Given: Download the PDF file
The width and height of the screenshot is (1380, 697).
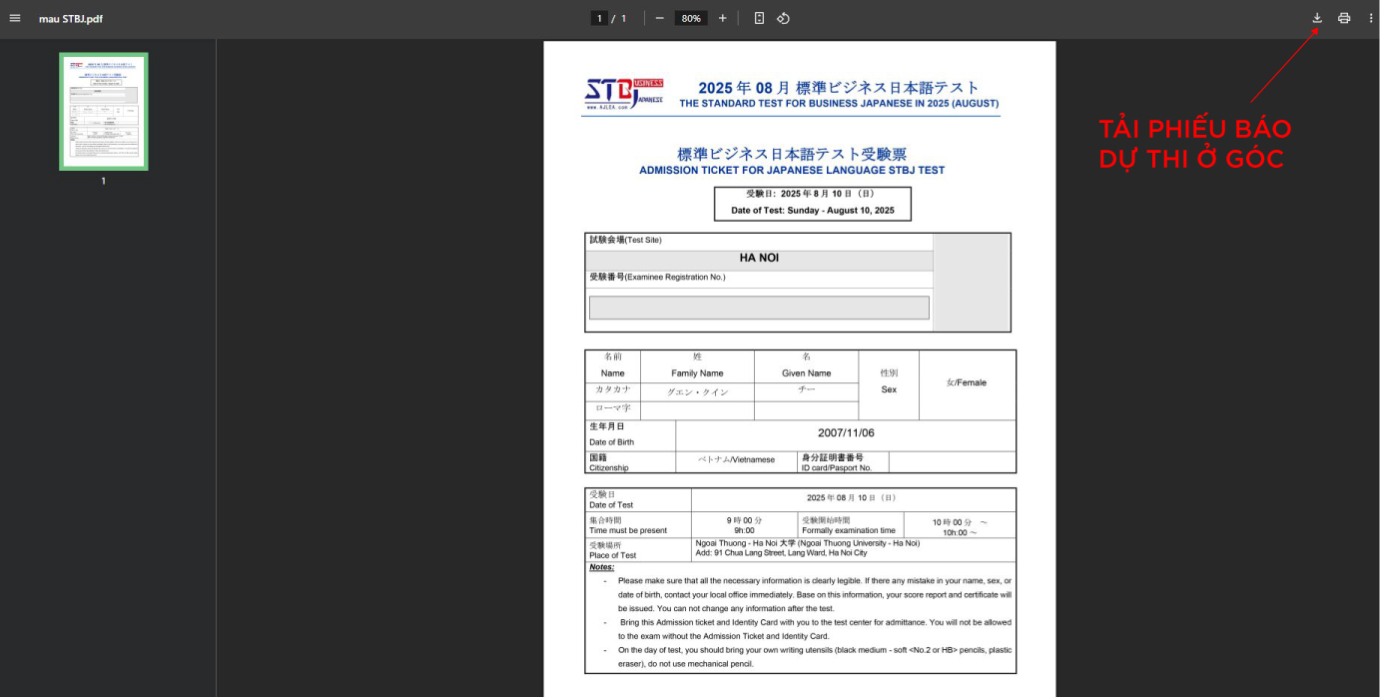Looking at the screenshot, I should (x=1317, y=18).
